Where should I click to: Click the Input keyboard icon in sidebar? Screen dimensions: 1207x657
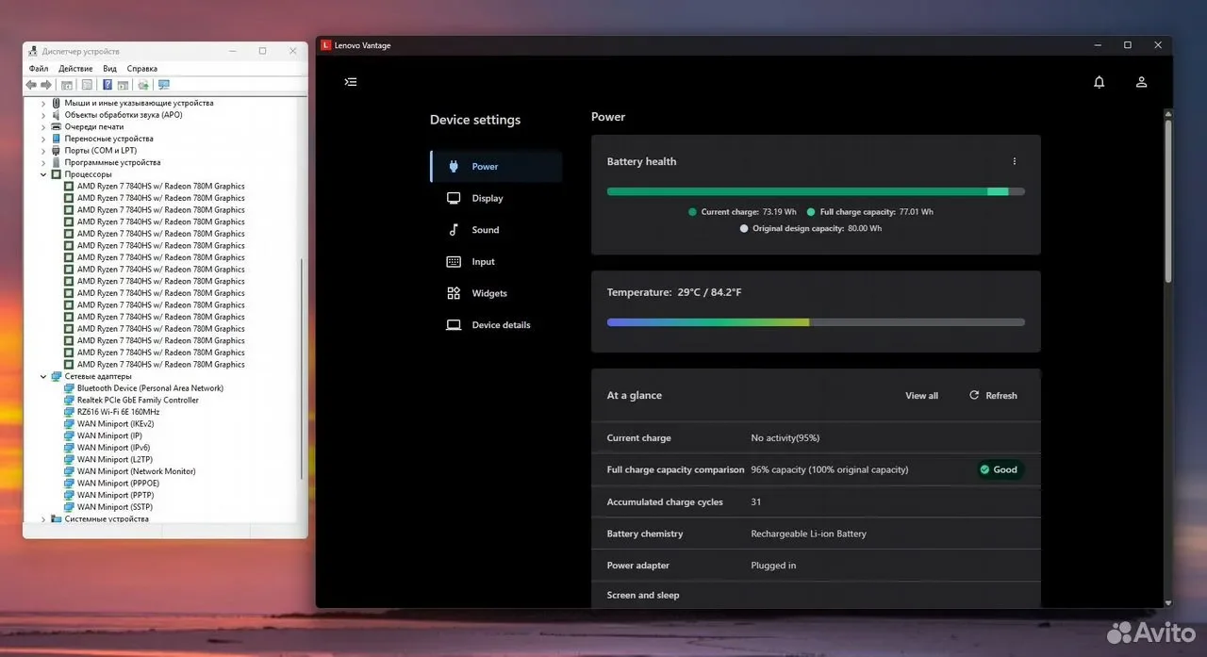(x=454, y=262)
